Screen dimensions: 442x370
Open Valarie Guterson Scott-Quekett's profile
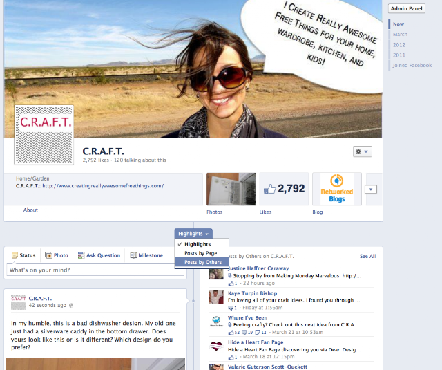coord(267,367)
